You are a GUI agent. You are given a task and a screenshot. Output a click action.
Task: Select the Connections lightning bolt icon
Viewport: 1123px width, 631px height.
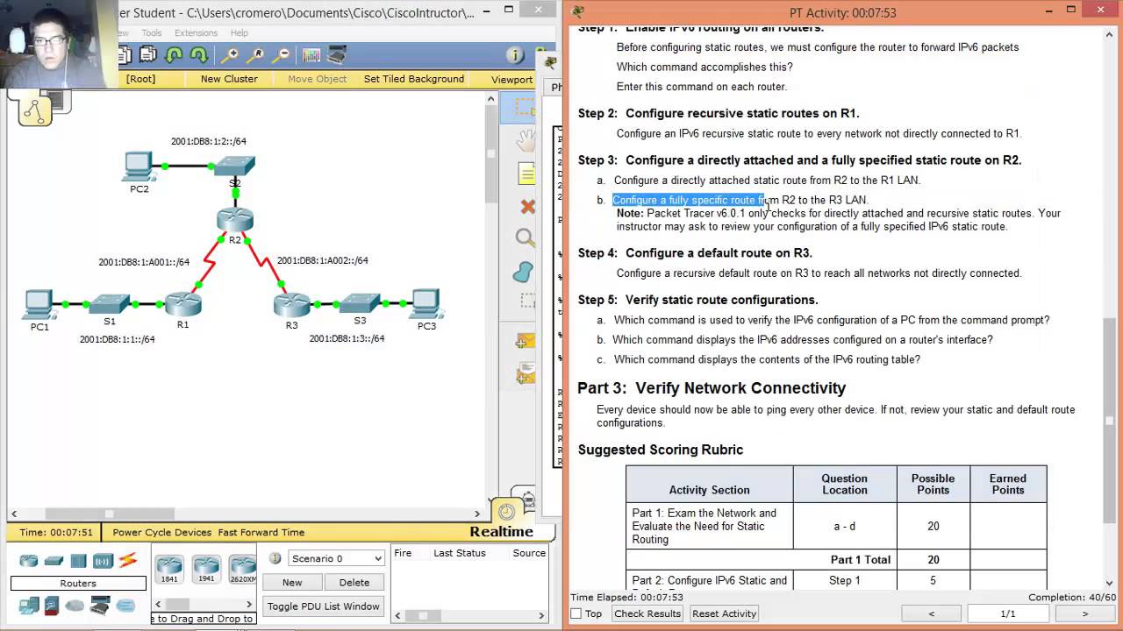tap(128, 560)
